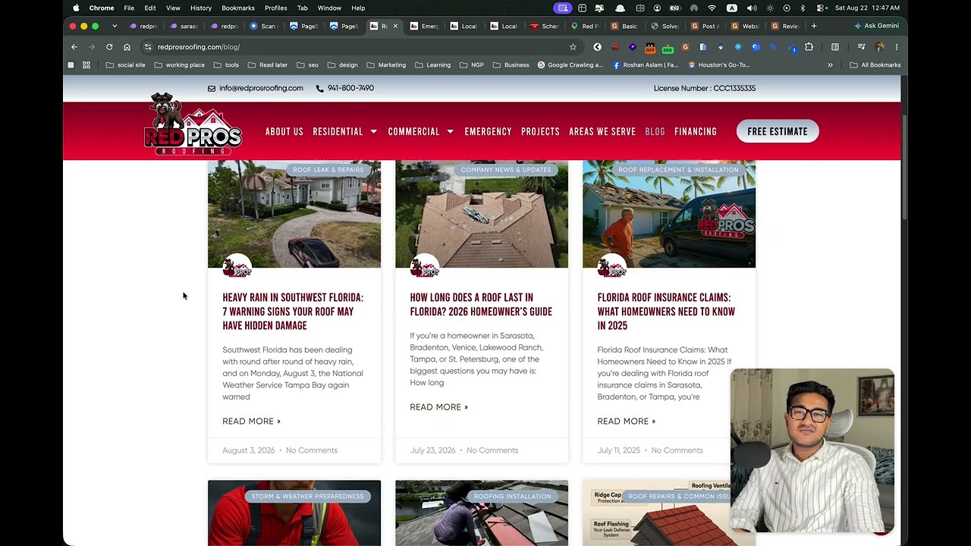Viewport: 971px width, 546px height.
Task: Bookmark this page with the star icon
Action: tap(573, 47)
